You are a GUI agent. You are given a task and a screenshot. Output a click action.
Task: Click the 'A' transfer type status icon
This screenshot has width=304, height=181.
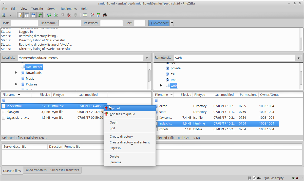click(254, 178)
